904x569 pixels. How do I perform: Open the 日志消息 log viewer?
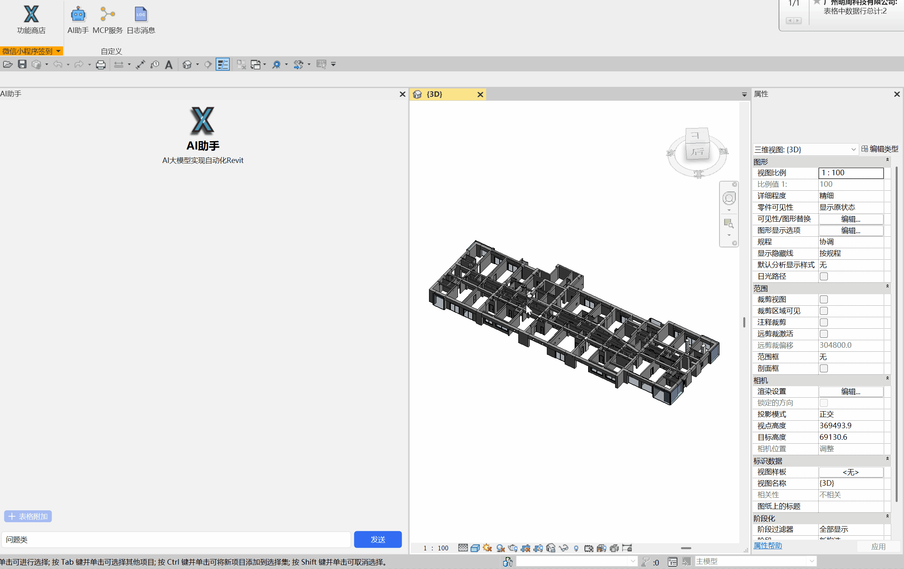pos(141,19)
